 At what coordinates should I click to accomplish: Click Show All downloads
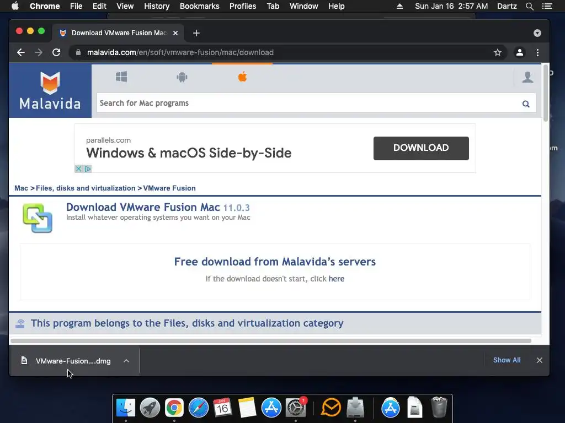coord(507,360)
